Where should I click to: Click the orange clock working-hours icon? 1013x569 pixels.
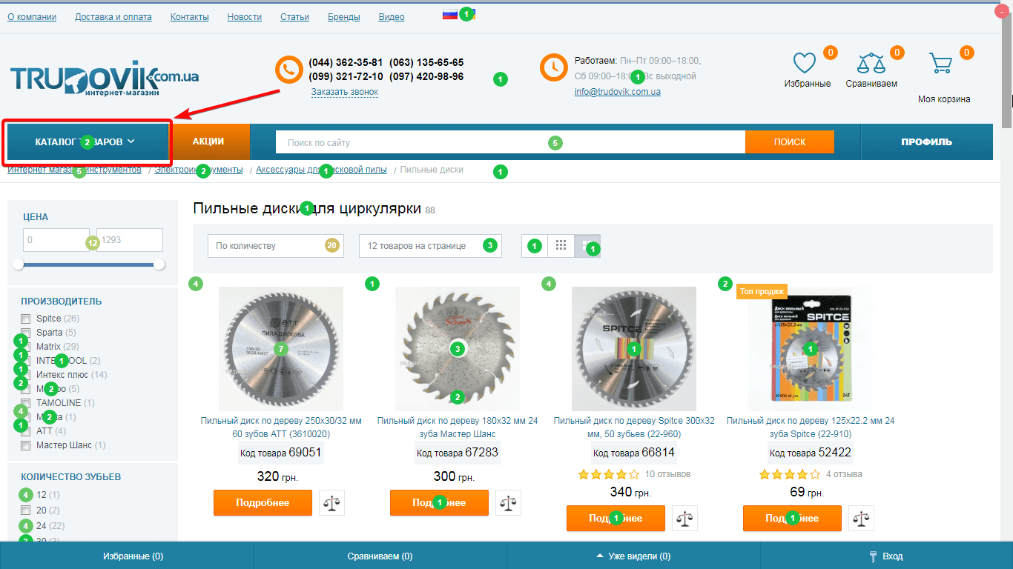tap(553, 67)
